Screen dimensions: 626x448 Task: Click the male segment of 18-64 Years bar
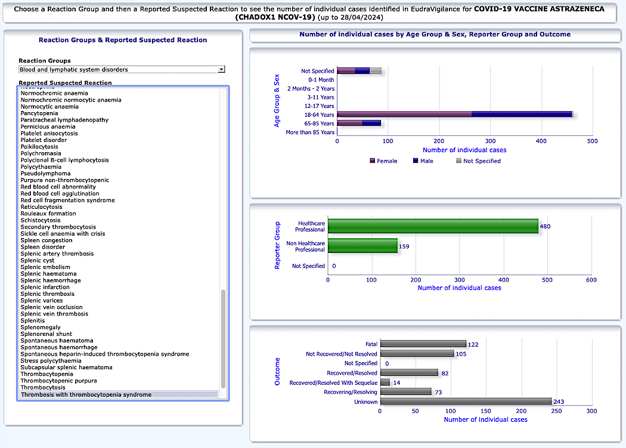click(522, 115)
